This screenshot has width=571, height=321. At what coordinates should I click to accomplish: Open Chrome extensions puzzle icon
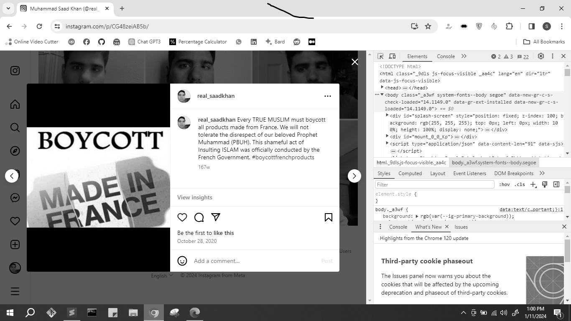tap(509, 26)
